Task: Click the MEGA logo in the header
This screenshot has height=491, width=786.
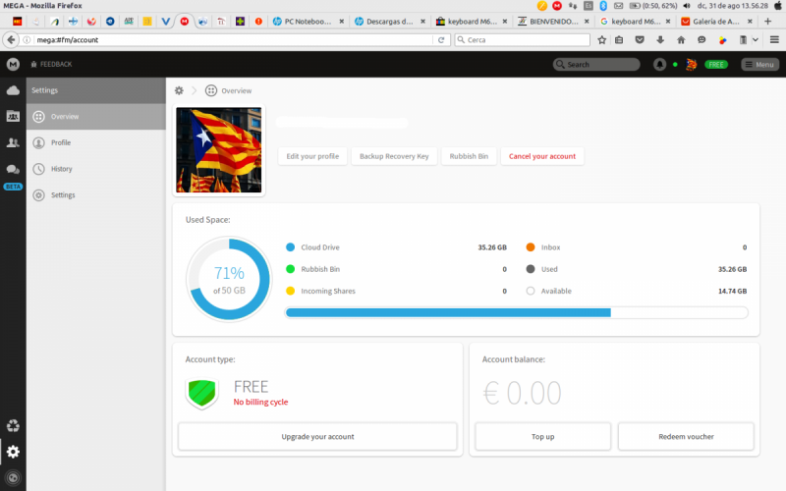Action: click(13, 64)
